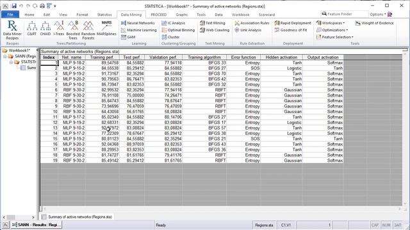Open the Web Crawling tool
This screenshot has height=230, width=410.
click(215, 30)
